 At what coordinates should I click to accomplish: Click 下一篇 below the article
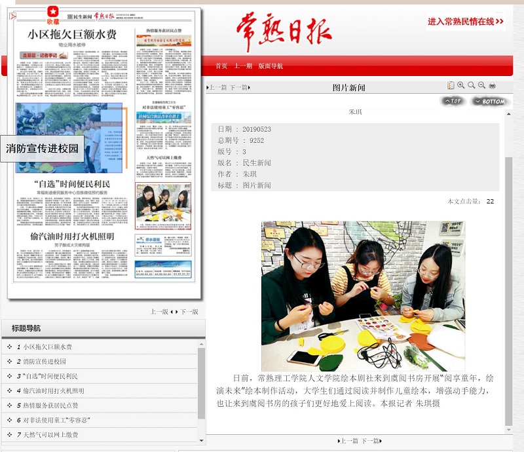click(x=371, y=441)
